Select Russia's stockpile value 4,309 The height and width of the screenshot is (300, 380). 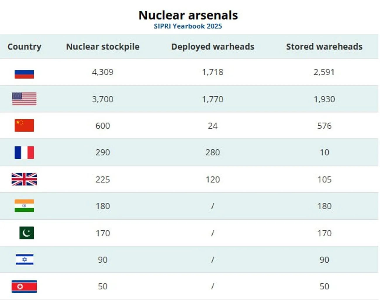point(103,72)
